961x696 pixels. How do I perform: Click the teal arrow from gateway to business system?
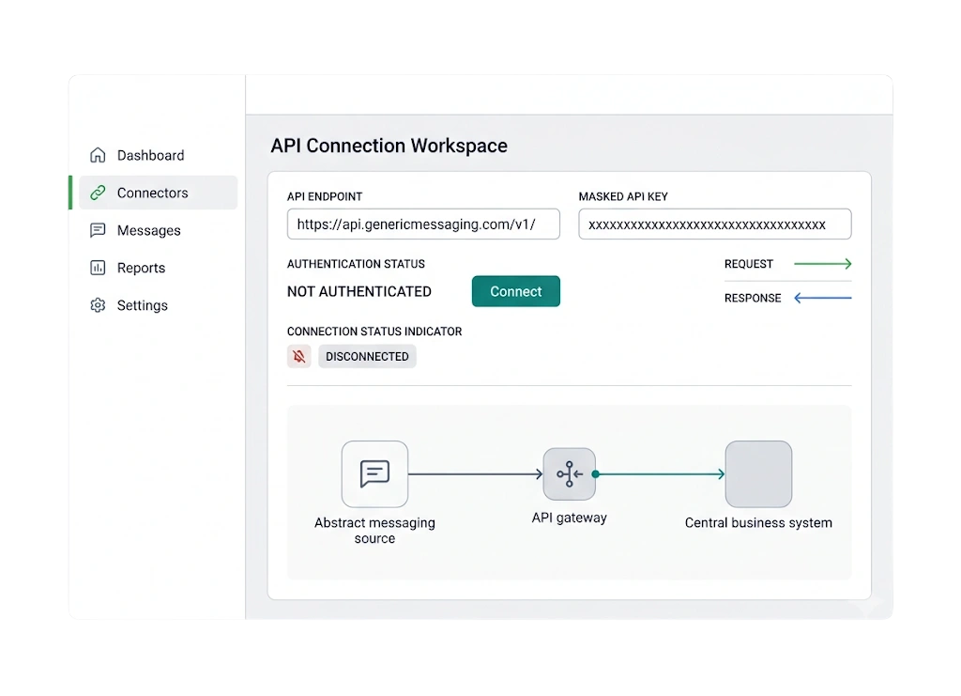pyautogui.click(x=659, y=474)
